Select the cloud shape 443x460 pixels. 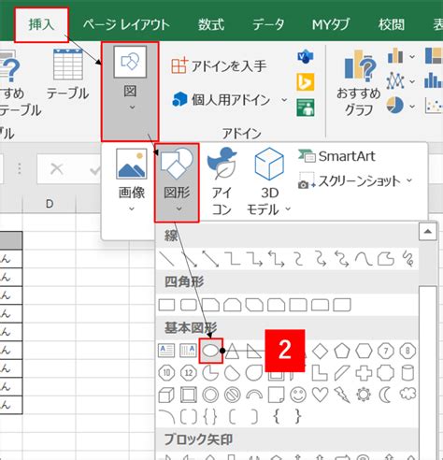[x=407, y=394]
